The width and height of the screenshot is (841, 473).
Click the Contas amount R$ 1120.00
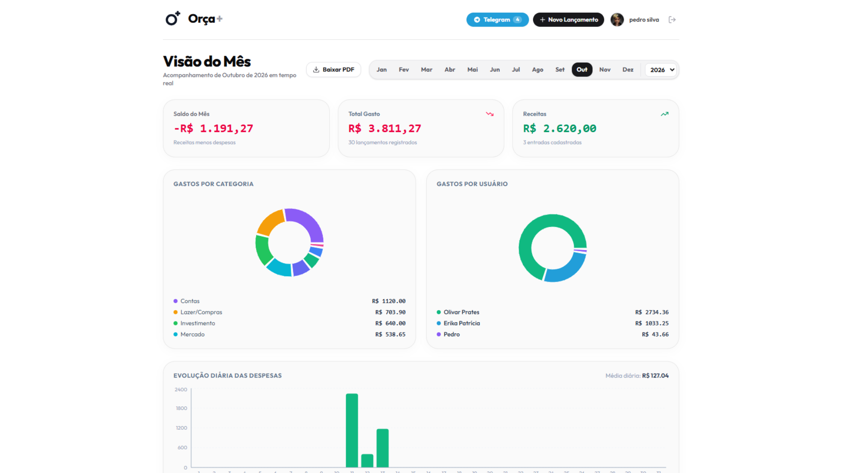click(389, 301)
